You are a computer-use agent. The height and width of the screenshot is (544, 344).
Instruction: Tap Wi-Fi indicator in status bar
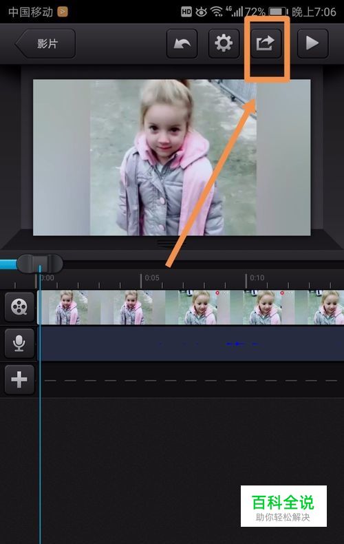[x=217, y=12]
